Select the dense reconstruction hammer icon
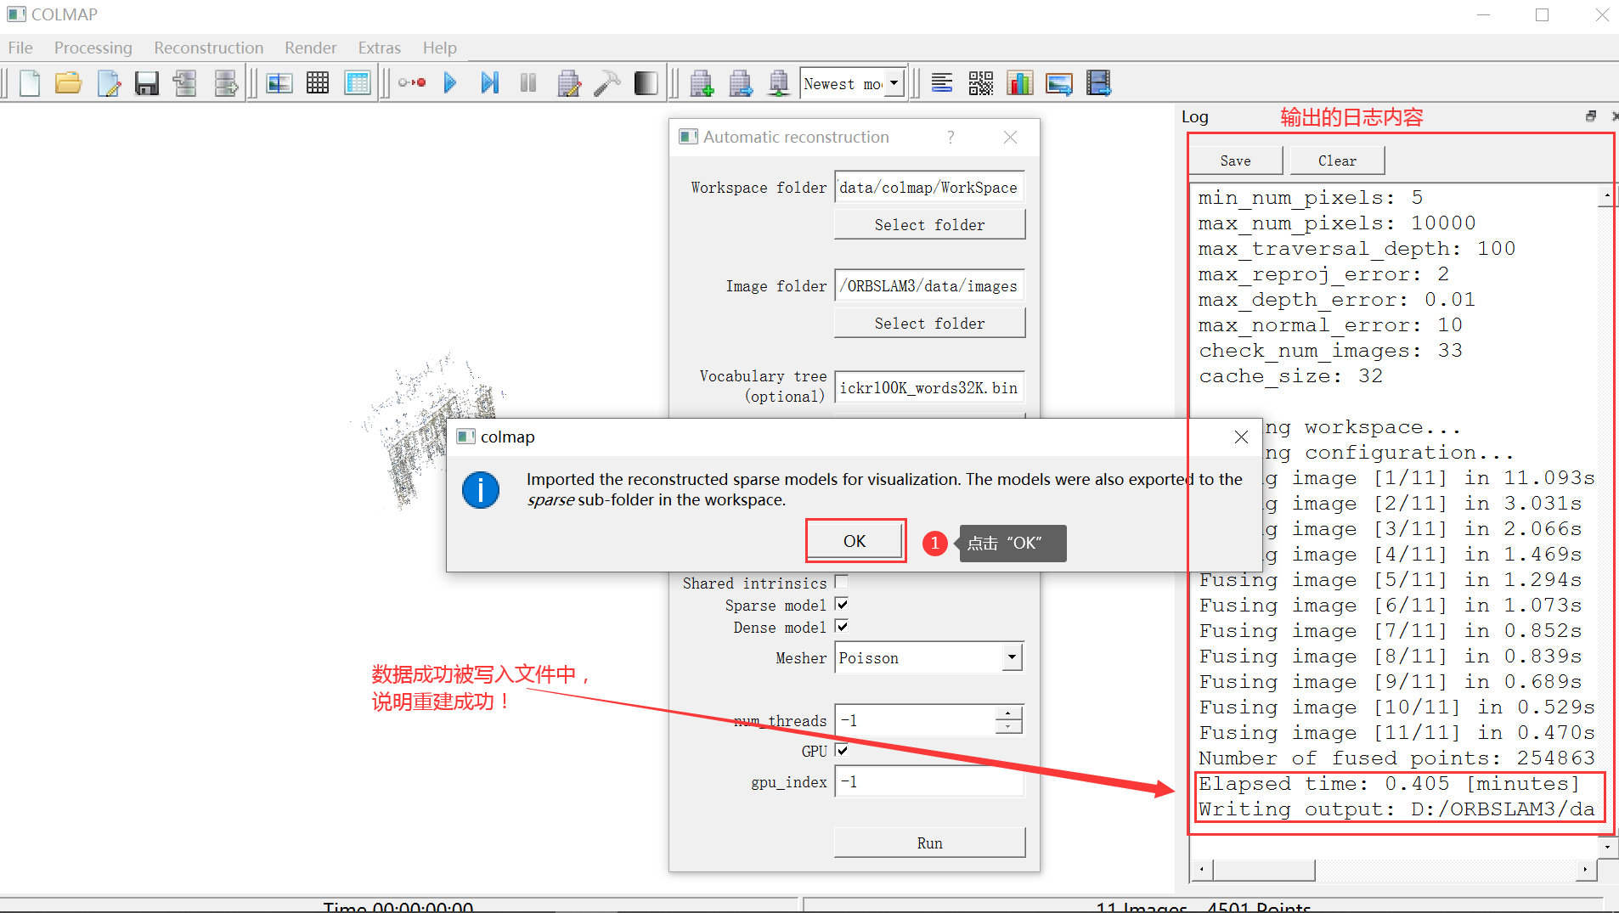This screenshot has width=1619, height=913. click(x=606, y=82)
